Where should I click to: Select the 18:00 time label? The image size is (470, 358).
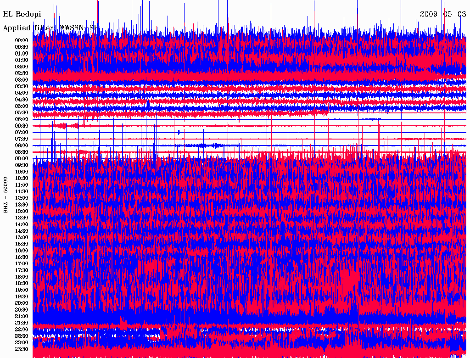pos(22,277)
